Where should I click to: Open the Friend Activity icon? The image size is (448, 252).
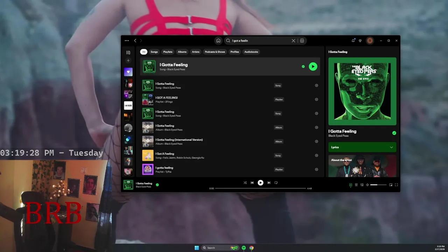(x=360, y=41)
